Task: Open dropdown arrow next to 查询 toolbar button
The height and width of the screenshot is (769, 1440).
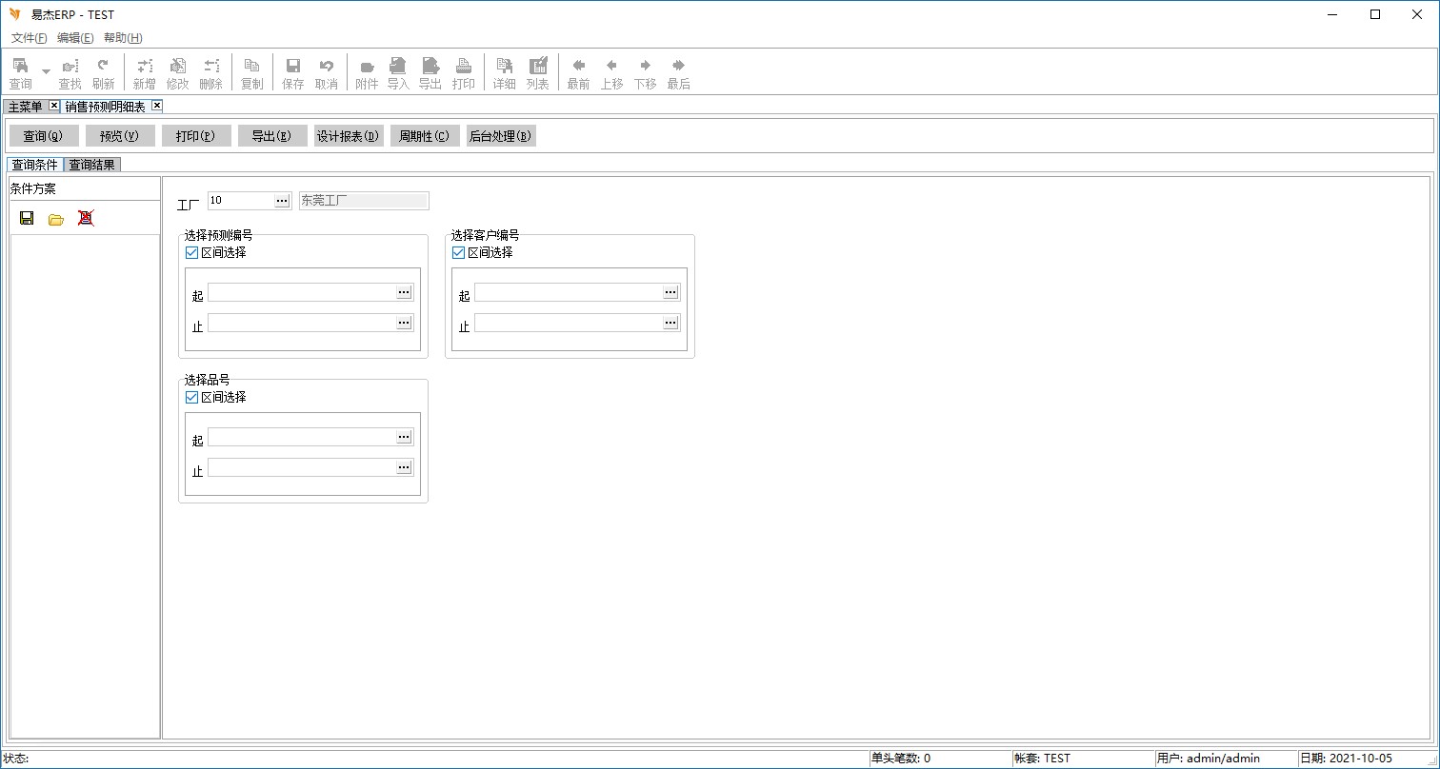Action: click(46, 72)
